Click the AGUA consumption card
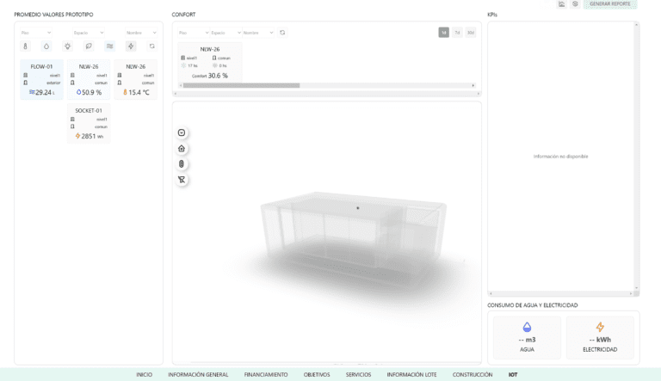Viewport: 661px width, 381px height. [527, 336]
